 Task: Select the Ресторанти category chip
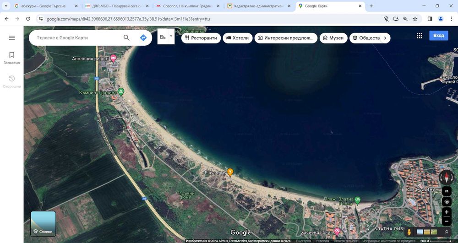201,38
